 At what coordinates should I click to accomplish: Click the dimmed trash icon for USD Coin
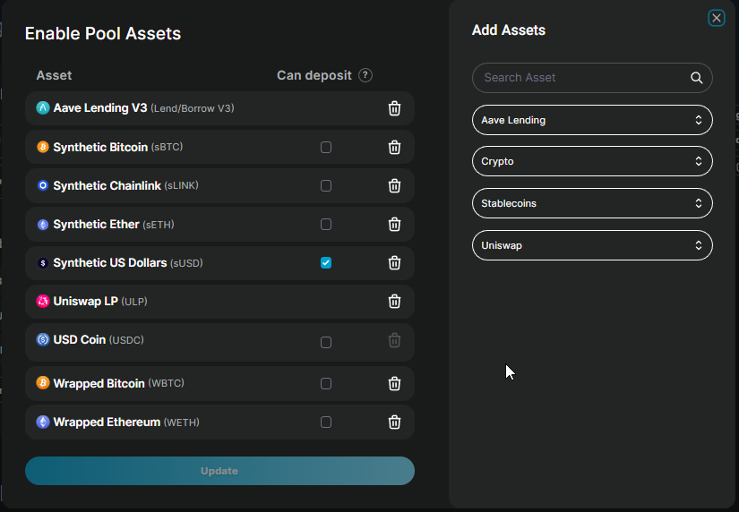point(394,340)
